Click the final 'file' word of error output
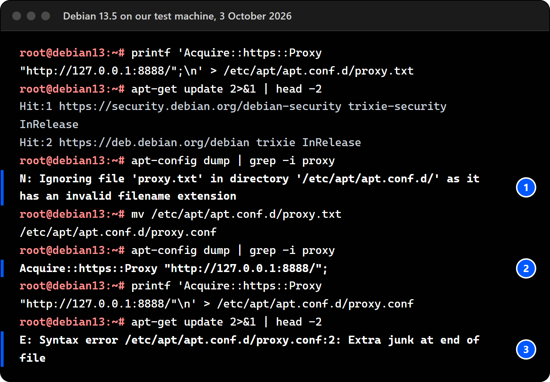The image size is (550, 382). (33, 358)
